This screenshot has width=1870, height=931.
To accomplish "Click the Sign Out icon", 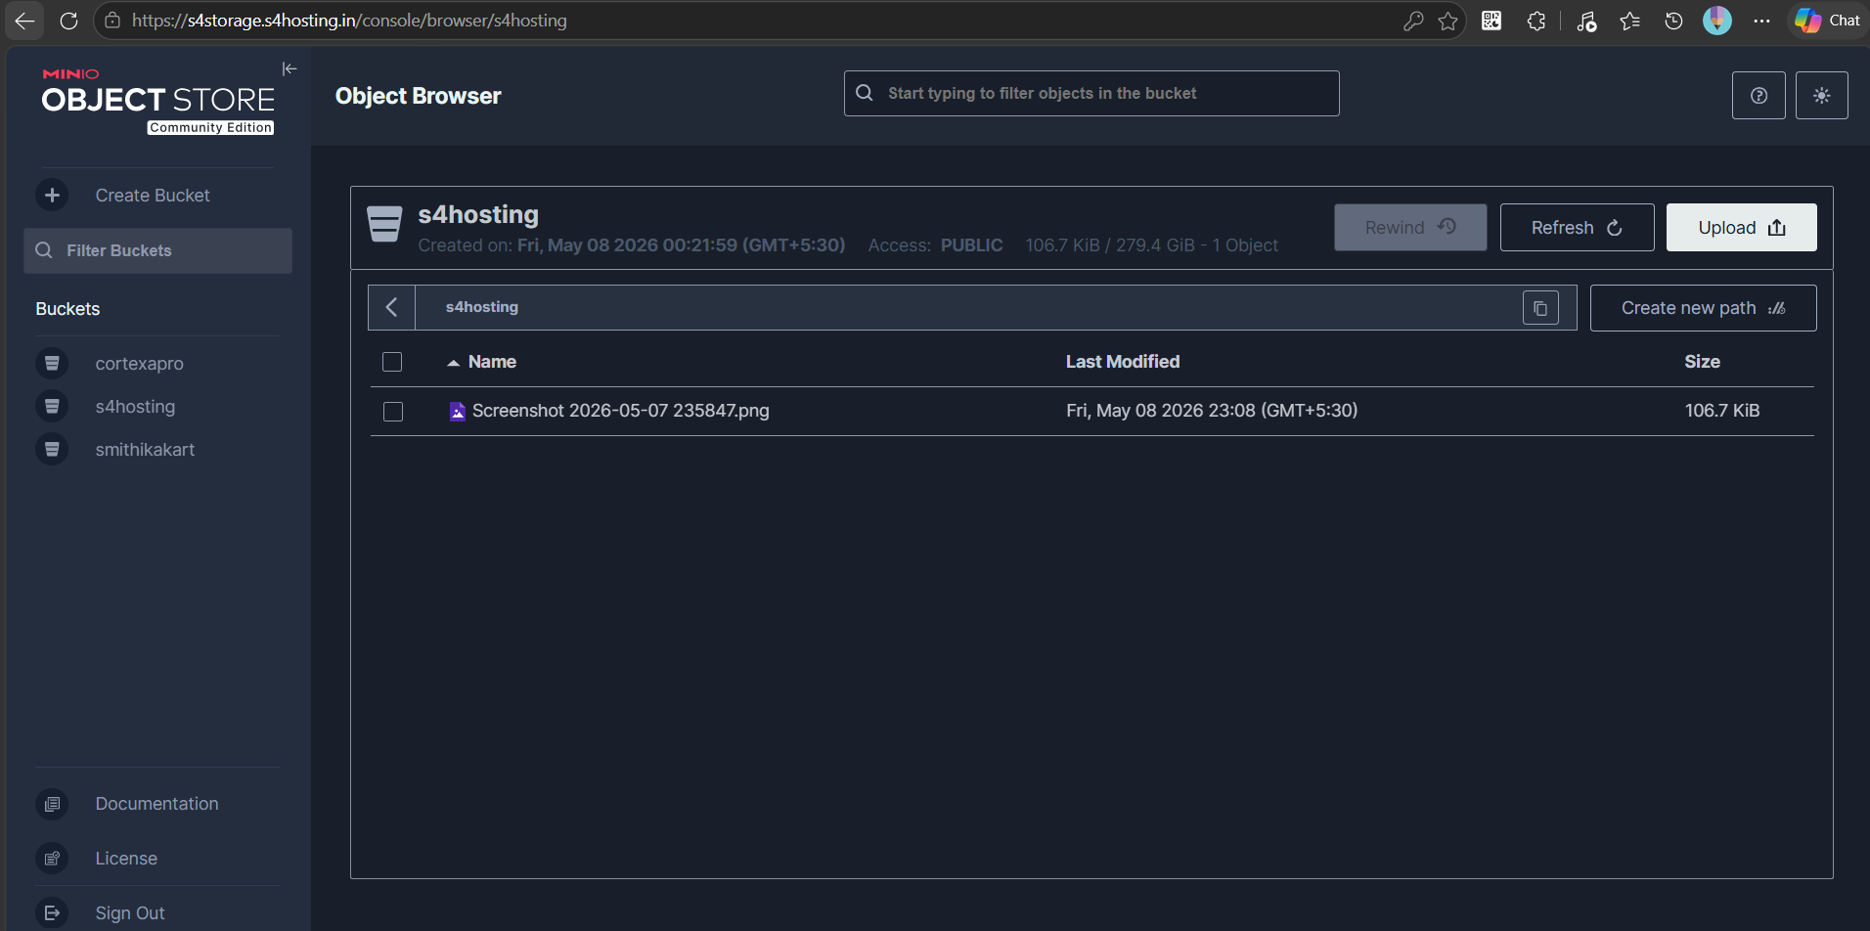I will click(x=52, y=913).
